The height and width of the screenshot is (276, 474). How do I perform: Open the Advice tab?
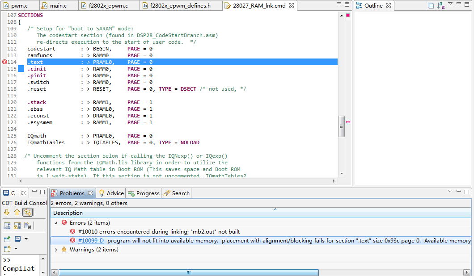[111, 193]
